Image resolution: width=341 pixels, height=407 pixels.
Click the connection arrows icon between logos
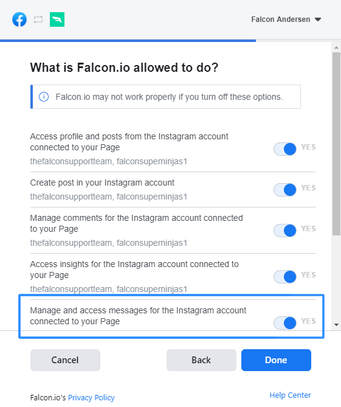point(38,19)
